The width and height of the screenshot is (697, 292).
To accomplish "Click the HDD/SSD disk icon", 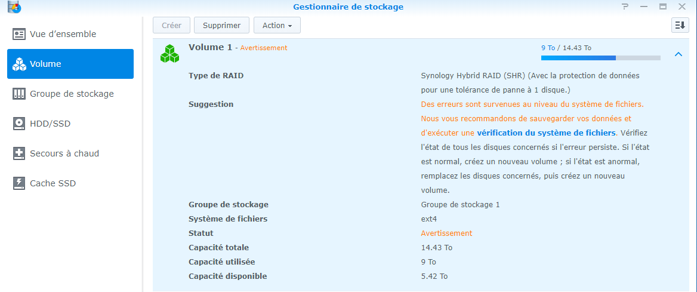I will point(19,124).
